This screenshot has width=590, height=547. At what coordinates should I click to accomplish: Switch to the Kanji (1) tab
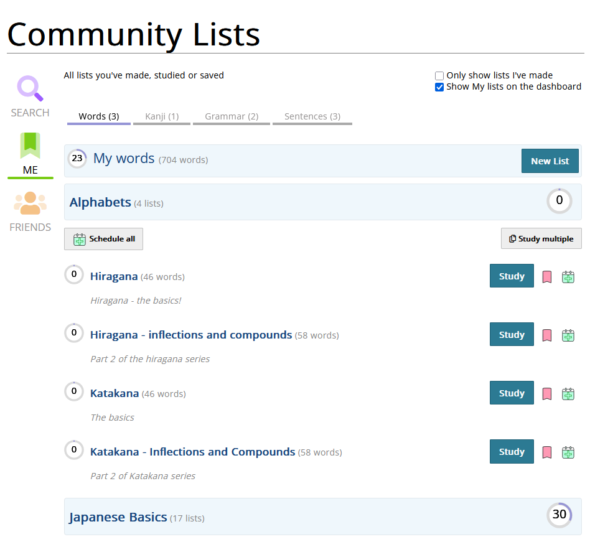[162, 116]
